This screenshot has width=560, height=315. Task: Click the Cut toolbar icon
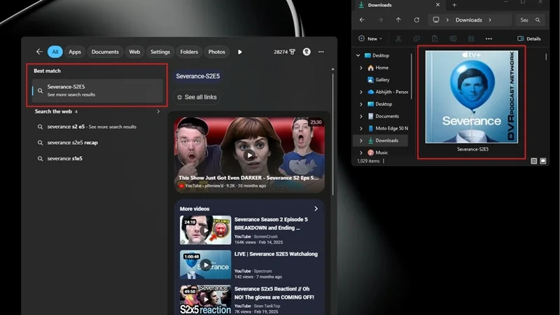(x=398, y=38)
